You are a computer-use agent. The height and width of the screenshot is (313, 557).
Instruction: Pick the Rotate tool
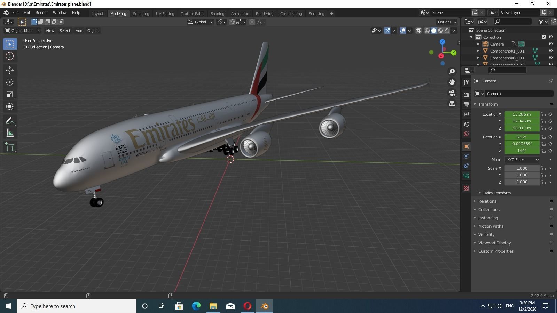10,82
